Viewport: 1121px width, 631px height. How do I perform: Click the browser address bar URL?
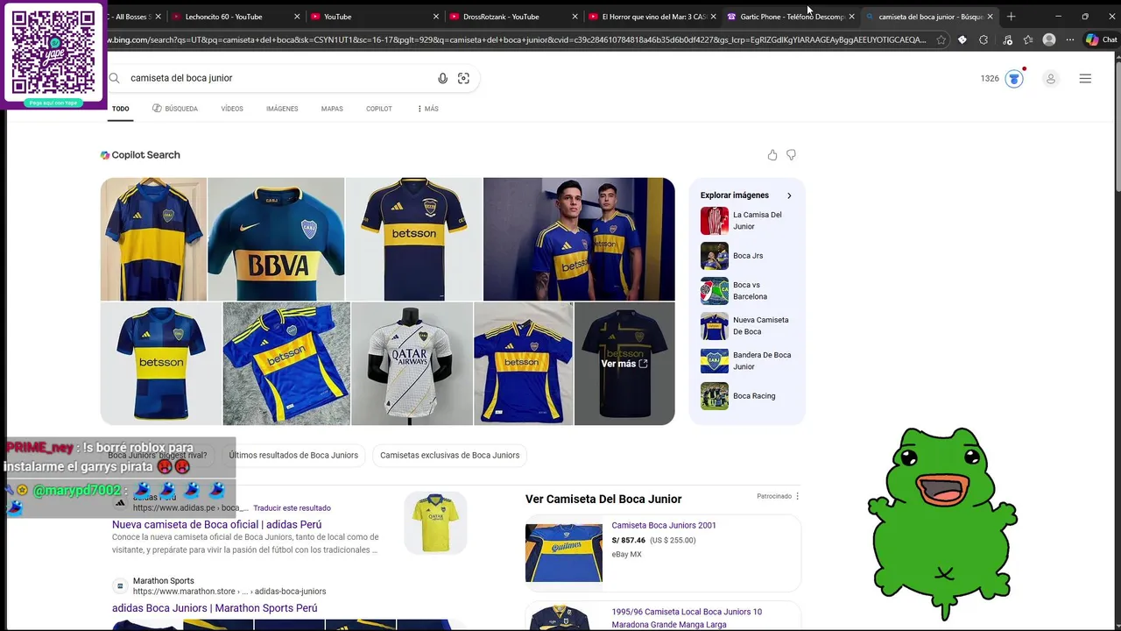[x=517, y=39]
